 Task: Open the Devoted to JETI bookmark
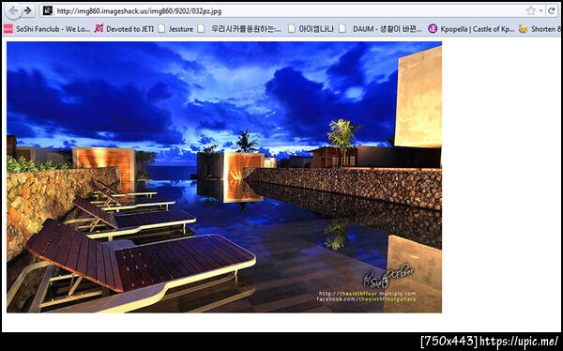(124, 29)
